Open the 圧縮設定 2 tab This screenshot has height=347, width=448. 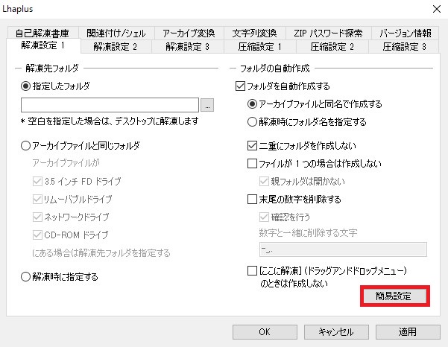click(x=332, y=46)
